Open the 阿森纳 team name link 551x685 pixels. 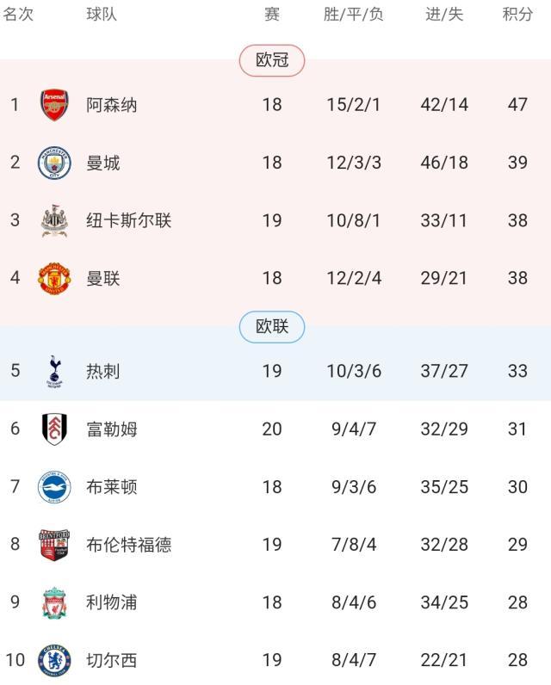(x=112, y=105)
